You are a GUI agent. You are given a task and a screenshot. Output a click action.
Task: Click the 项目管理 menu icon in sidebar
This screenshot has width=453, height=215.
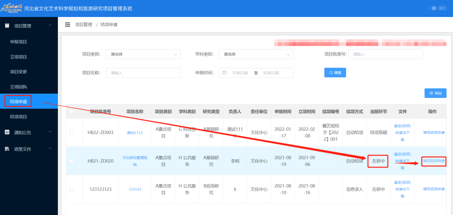[x=7, y=26]
